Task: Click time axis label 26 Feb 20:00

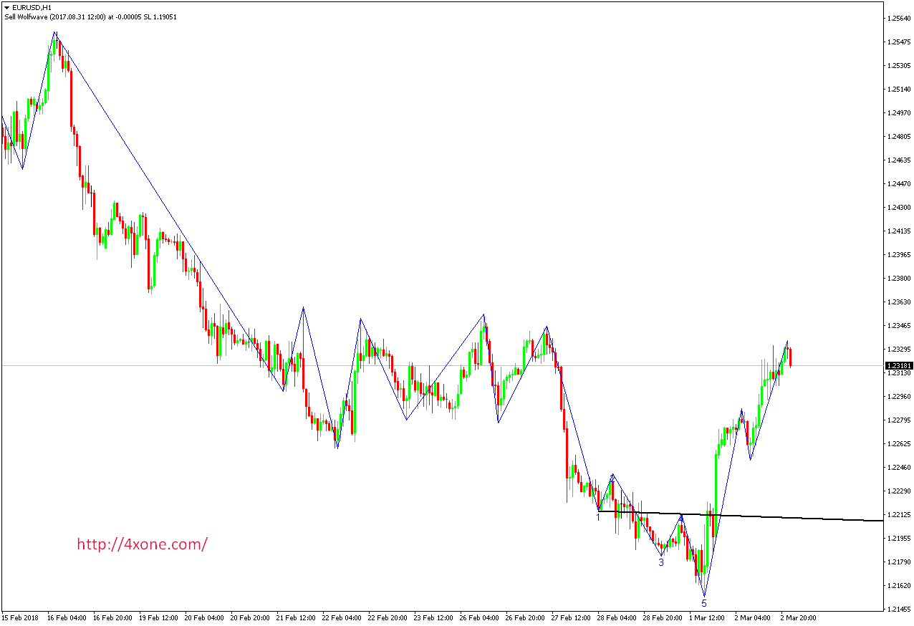Action: pyautogui.click(x=526, y=617)
